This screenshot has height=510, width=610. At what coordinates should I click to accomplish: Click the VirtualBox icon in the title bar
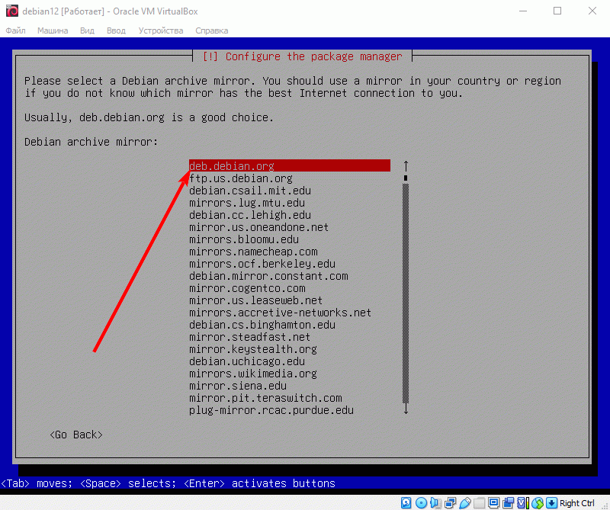tap(12, 11)
